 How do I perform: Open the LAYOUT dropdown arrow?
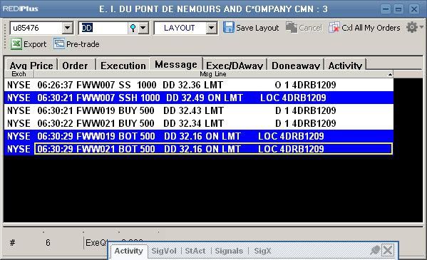coord(211,28)
